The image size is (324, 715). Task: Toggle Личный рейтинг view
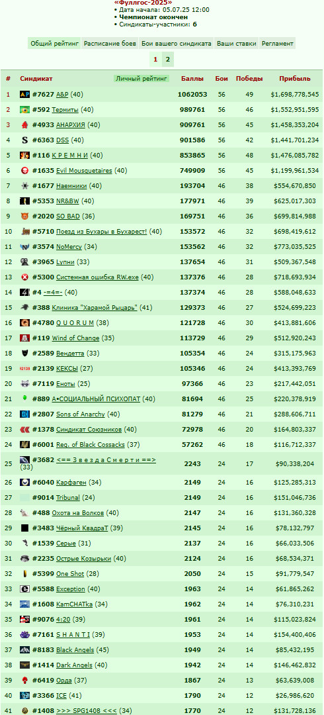coord(142,78)
